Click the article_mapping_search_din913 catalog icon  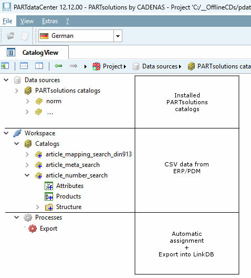pyautogui.click(x=39, y=155)
